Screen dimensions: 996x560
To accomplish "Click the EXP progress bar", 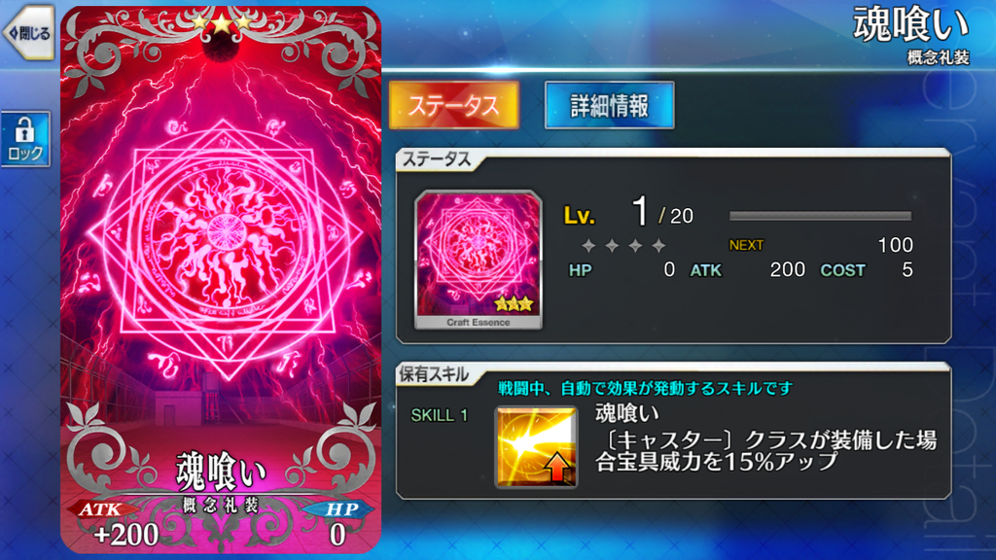I will [x=820, y=216].
